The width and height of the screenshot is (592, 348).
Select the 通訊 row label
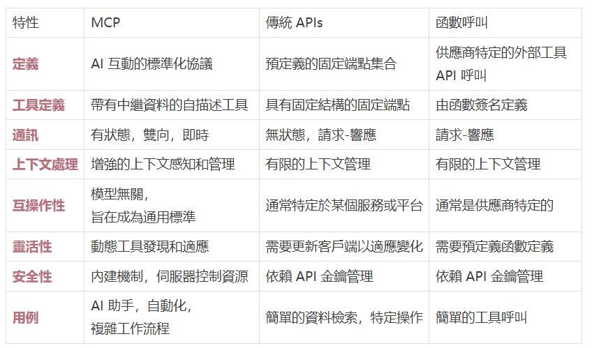click(x=26, y=135)
